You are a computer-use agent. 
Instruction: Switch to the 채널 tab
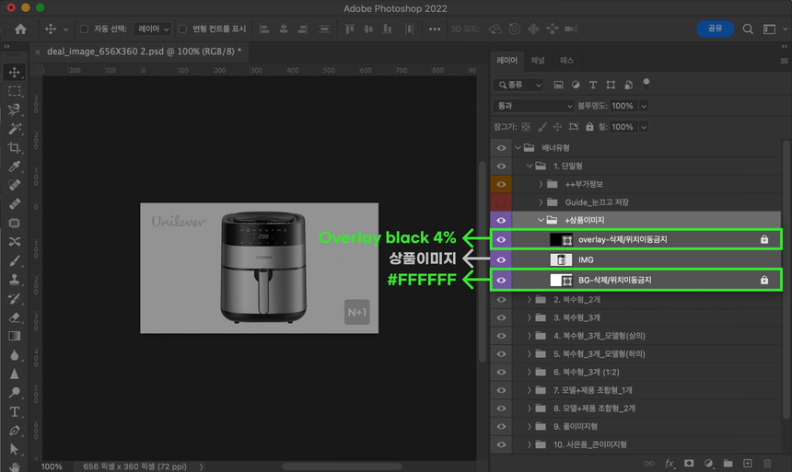point(538,61)
